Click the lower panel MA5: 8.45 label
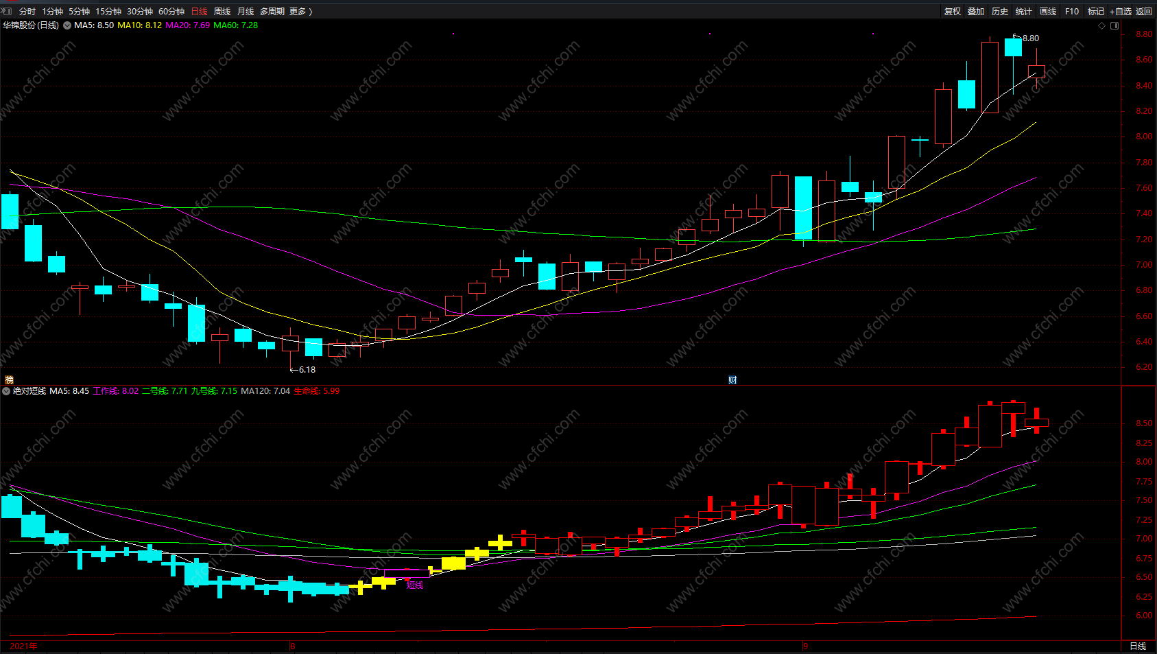This screenshot has width=1157, height=654. (x=69, y=391)
